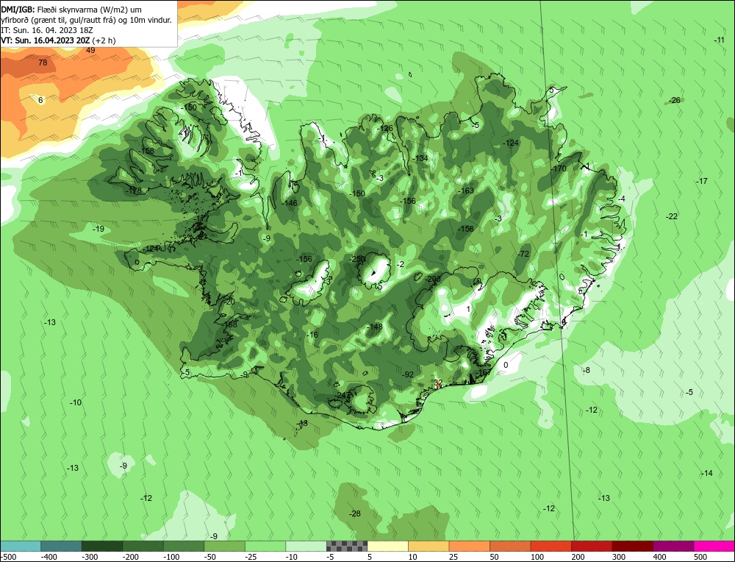Click the 'VT: Sun. 16.04.2023 20Z (+2 h)' line
Screen dimensions: 735x562
pyautogui.click(x=58, y=40)
